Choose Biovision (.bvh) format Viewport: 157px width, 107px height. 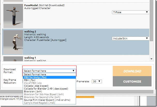[49, 91]
